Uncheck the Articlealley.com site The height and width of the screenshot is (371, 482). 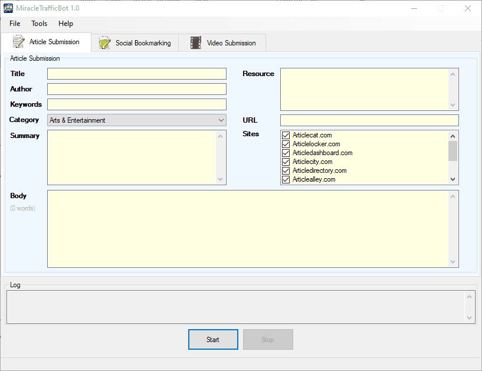[x=286, y=179]
